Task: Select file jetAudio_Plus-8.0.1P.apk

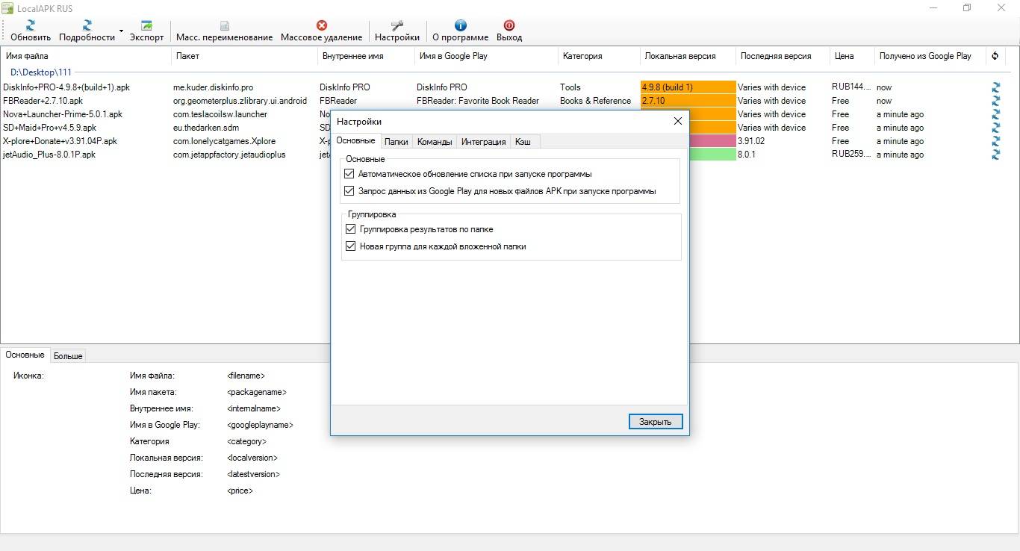Action: click(49, 155)
